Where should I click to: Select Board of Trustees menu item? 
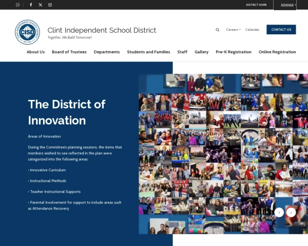69,52
